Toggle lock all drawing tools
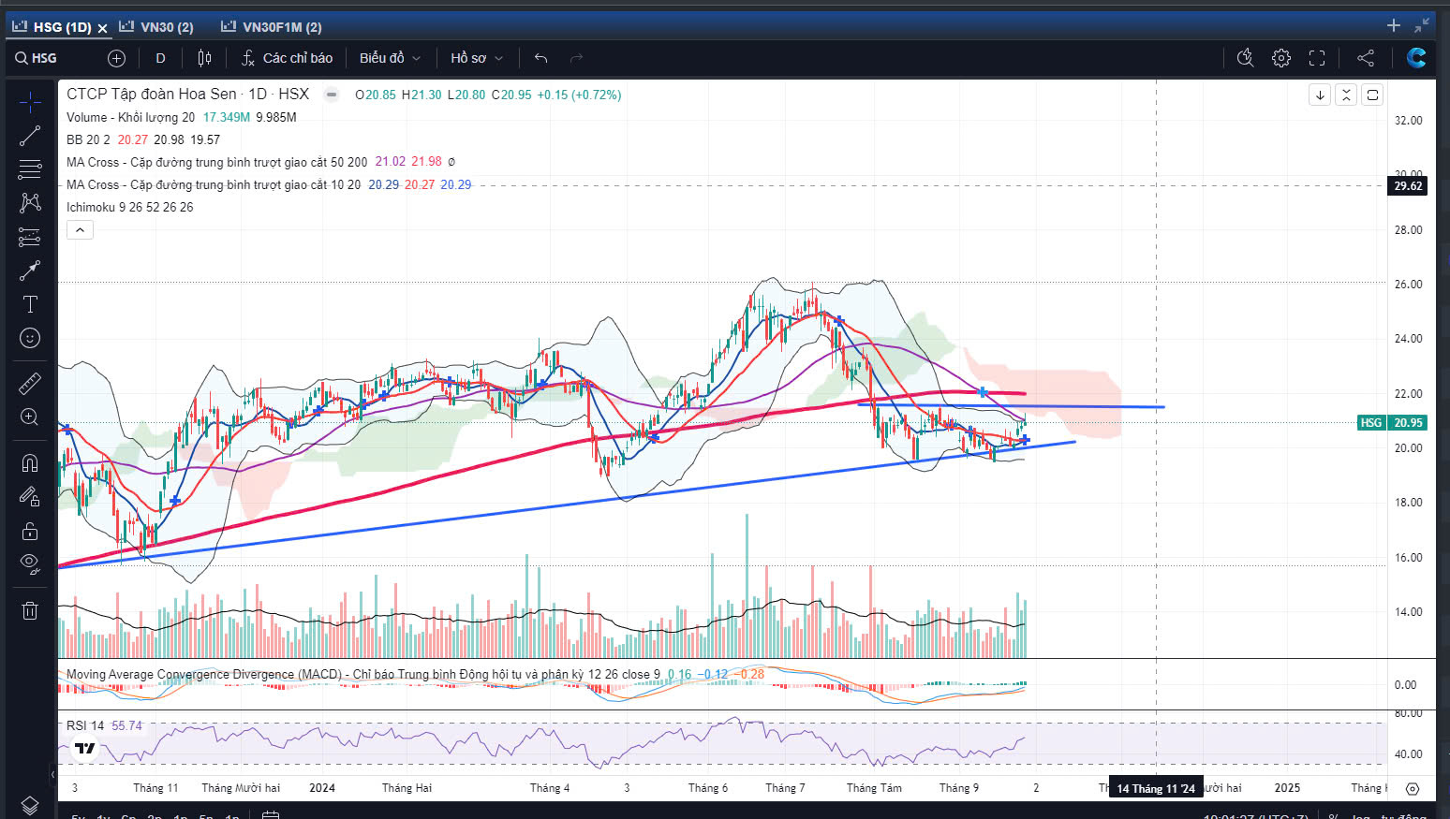 30,531
